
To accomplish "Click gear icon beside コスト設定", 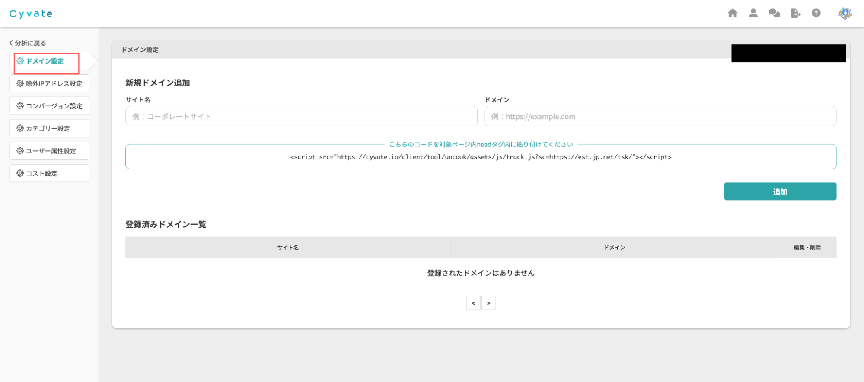I will click(x=20, y=173).
